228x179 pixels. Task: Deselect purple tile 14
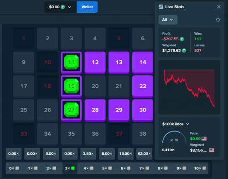[143, 63]
